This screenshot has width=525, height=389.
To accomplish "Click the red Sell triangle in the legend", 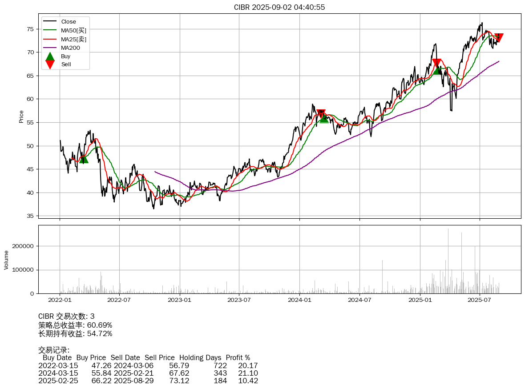I will point(50,64).
